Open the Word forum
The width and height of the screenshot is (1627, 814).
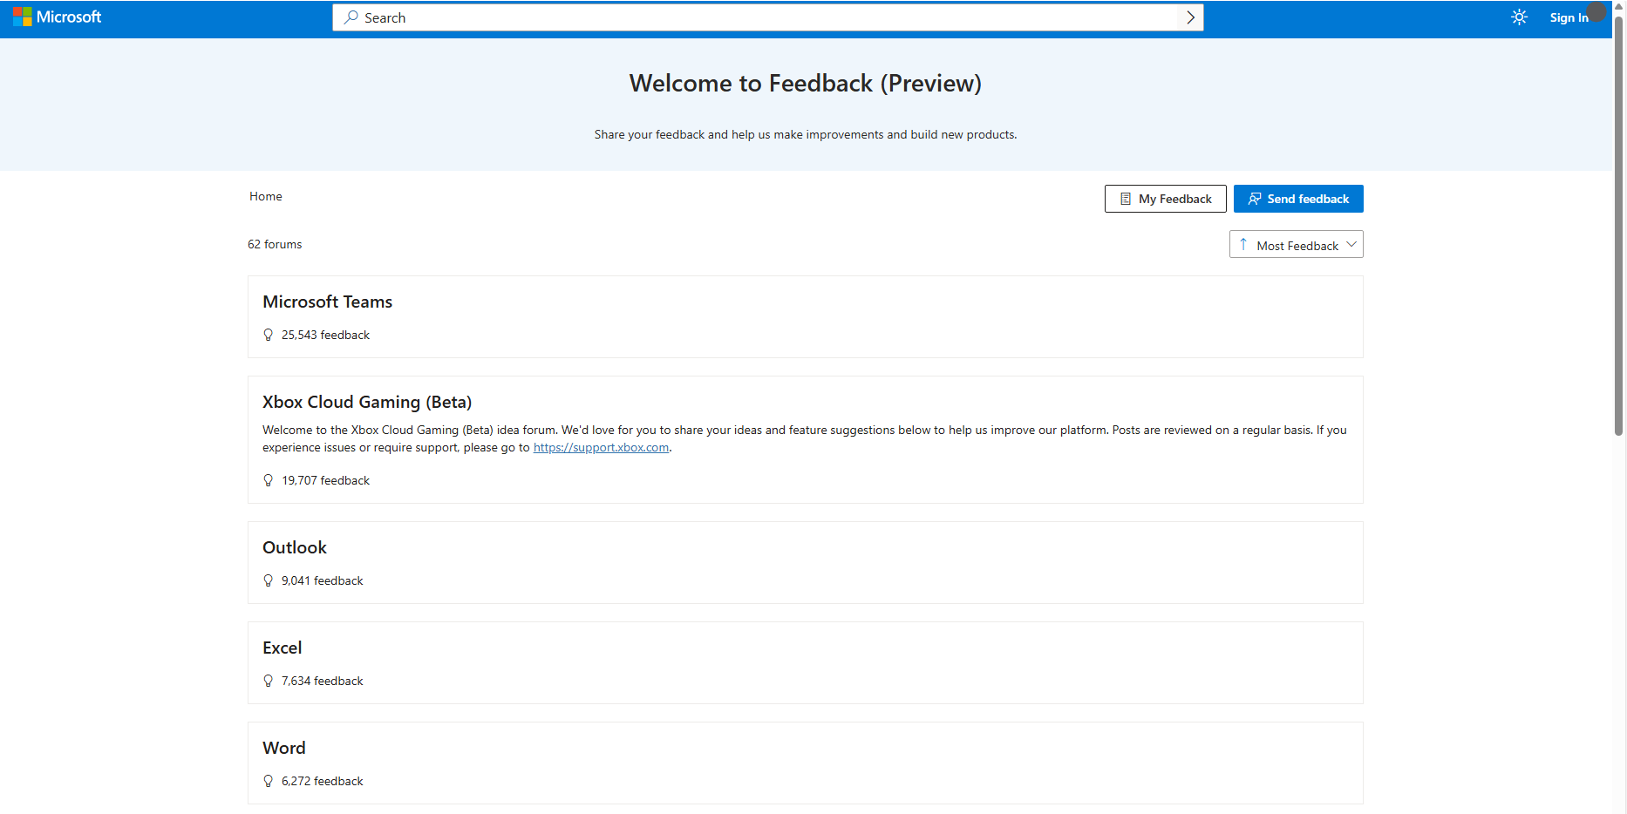coord(284,748)
